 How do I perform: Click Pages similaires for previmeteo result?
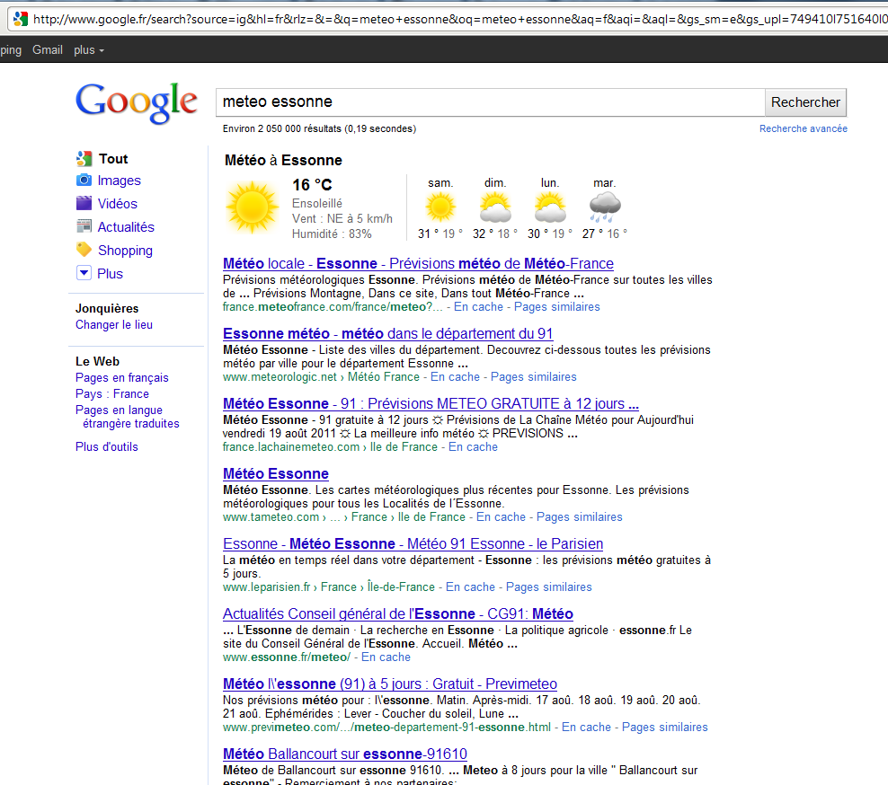coord(665,728)
